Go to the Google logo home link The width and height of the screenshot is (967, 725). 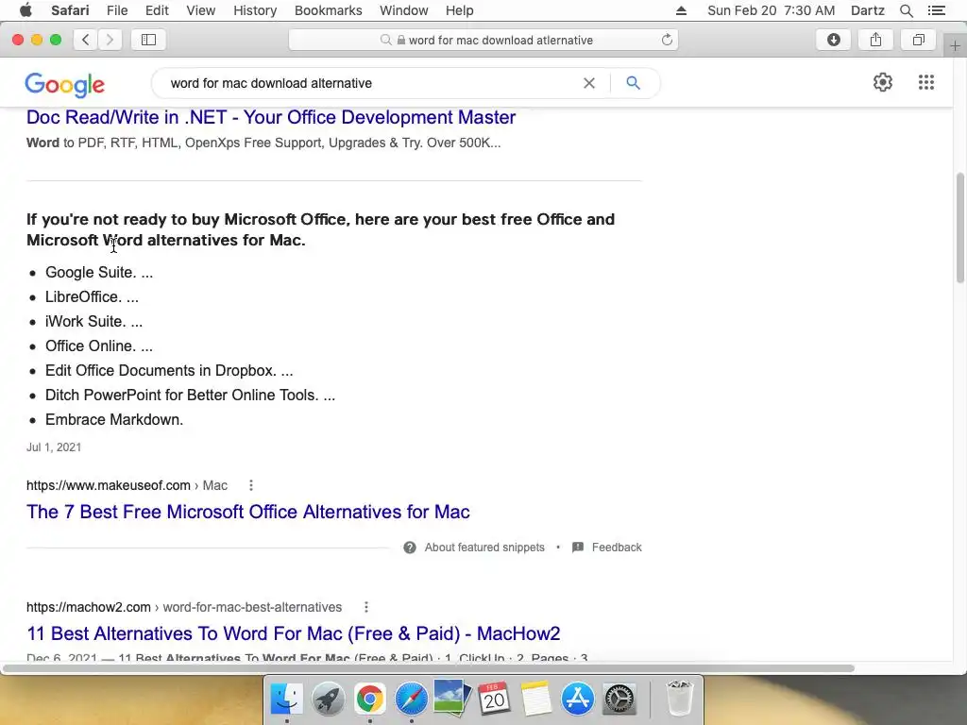pyautogui.click(x=65, y=84)
